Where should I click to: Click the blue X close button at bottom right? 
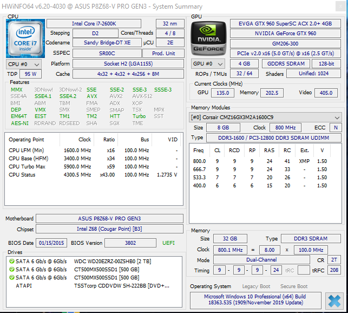pos(334,301)
